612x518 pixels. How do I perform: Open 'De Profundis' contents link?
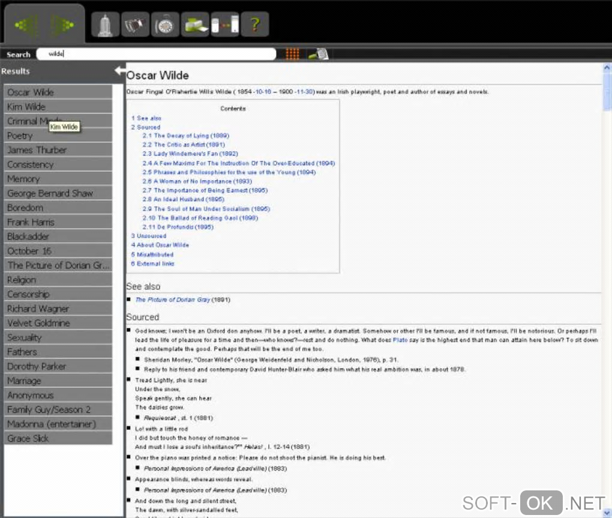point(178,227)
